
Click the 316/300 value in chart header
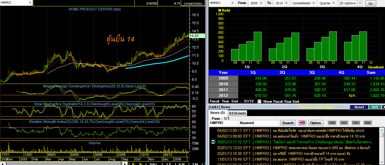click(152, 3)
